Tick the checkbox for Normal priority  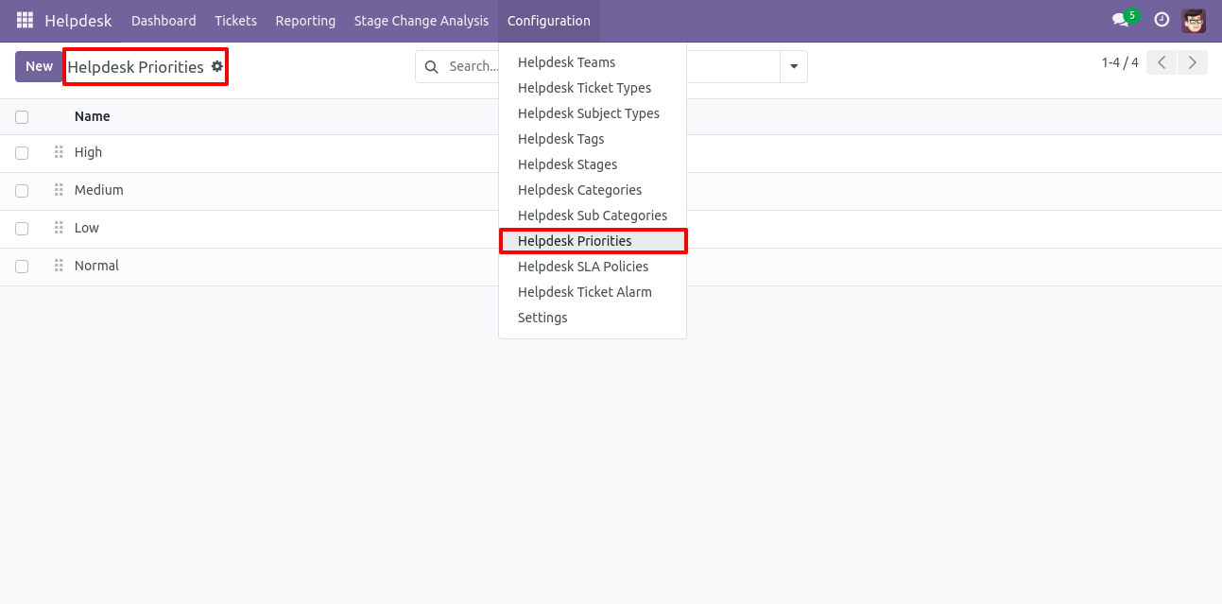coord(22,267)
